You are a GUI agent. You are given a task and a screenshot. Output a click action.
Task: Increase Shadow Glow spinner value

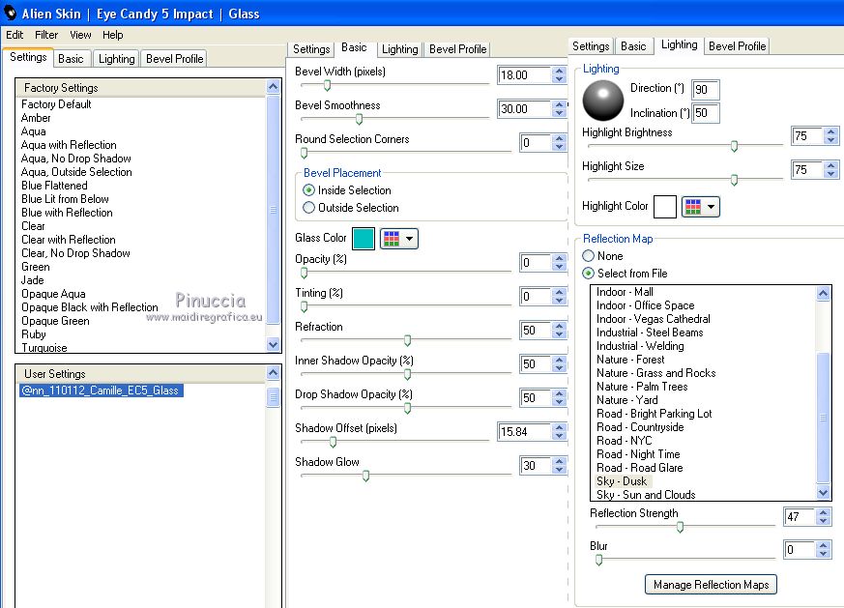[x=560, y=461]
